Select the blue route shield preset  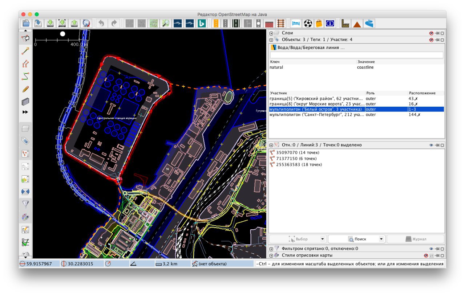[330, 23]
